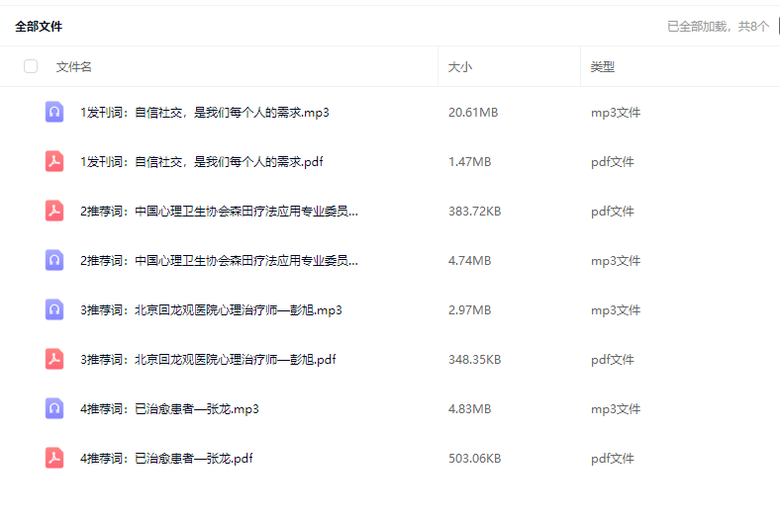Sort files by the 大小 column header
The width and height of the screenshot is (780, 519).
460,66
